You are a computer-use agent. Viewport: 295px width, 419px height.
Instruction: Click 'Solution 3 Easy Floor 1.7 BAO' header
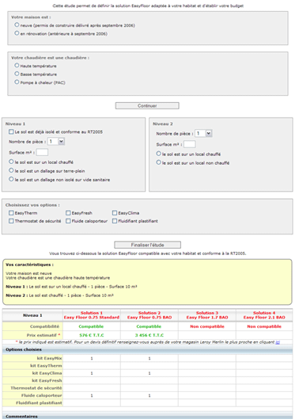[207, 315]
